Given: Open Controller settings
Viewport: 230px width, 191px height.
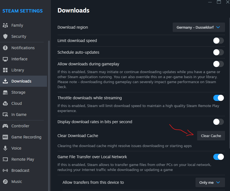Looking at the screenshot, I should pyautogui.click(x=23, y=126).
